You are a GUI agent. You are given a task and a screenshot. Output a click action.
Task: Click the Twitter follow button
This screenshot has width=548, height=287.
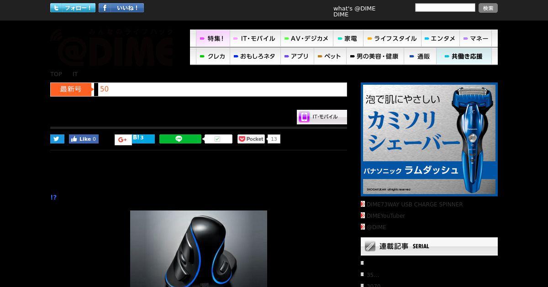tap(73, 8)
